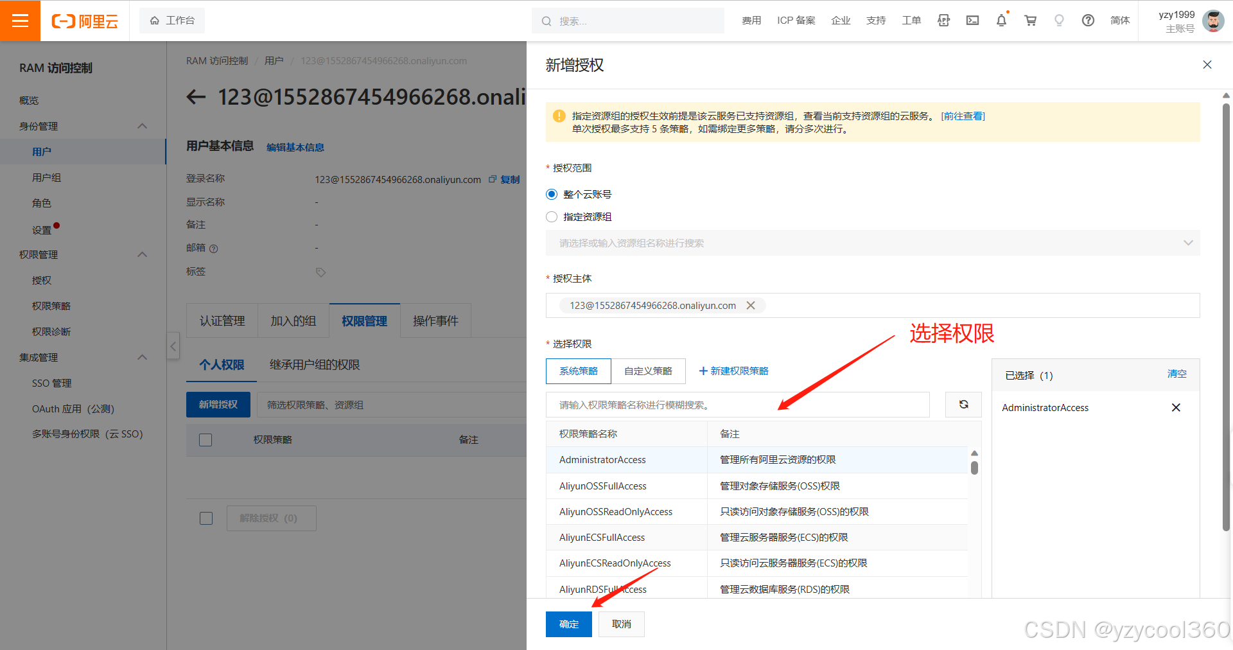The image size is (1233, 650).
Task: Select the 整个云账号 radio option
Action: pyautogui.click(x=551, y=194)
